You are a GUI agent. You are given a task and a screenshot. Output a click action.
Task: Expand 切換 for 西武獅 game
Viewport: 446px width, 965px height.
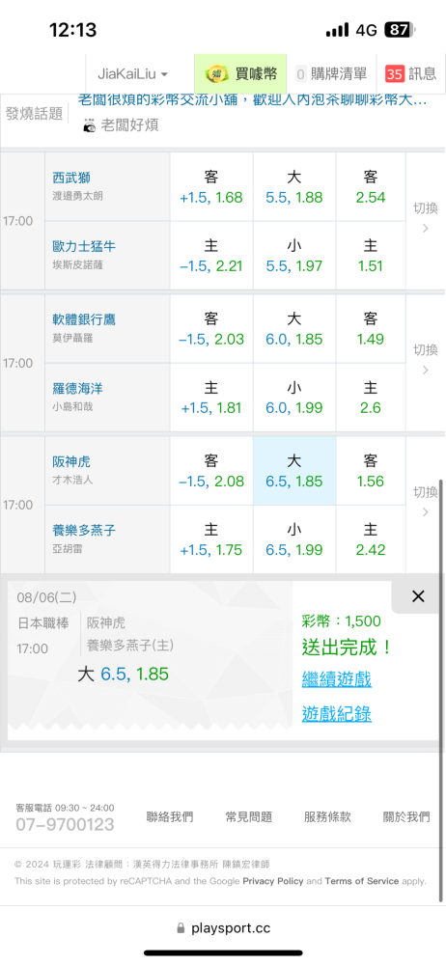tap(425, 218)
